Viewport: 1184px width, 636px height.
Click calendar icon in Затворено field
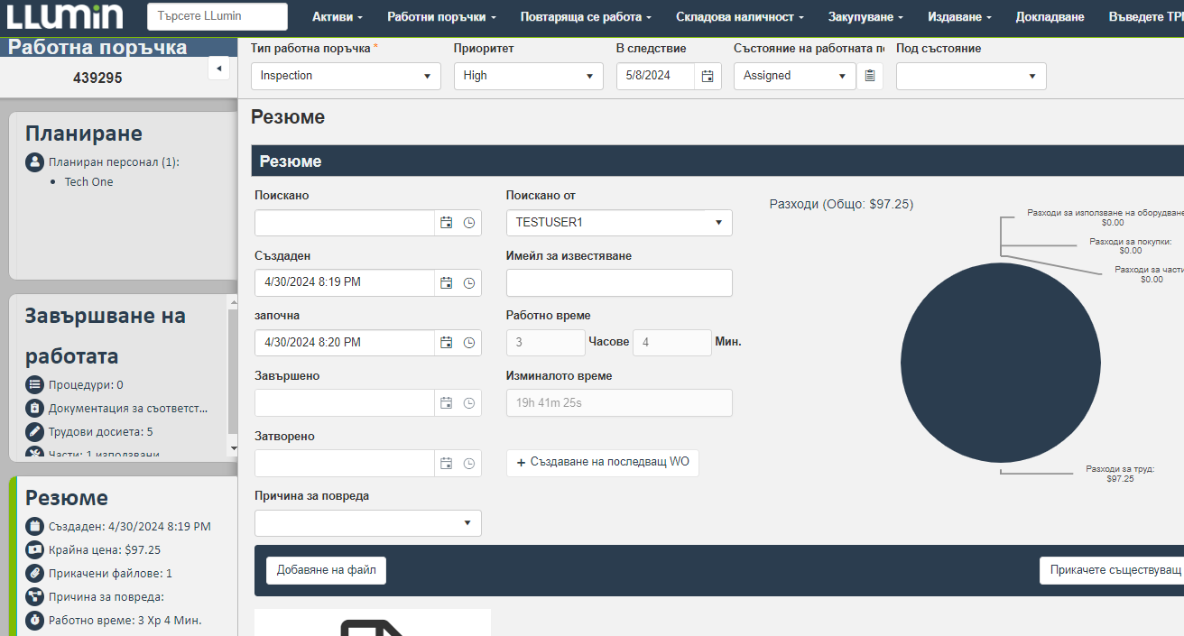tap(446, 464)
